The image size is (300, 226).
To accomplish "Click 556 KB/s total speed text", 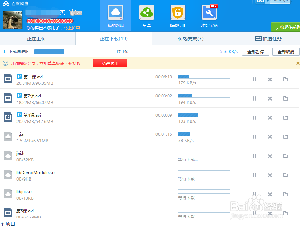I will coord(229,52).
